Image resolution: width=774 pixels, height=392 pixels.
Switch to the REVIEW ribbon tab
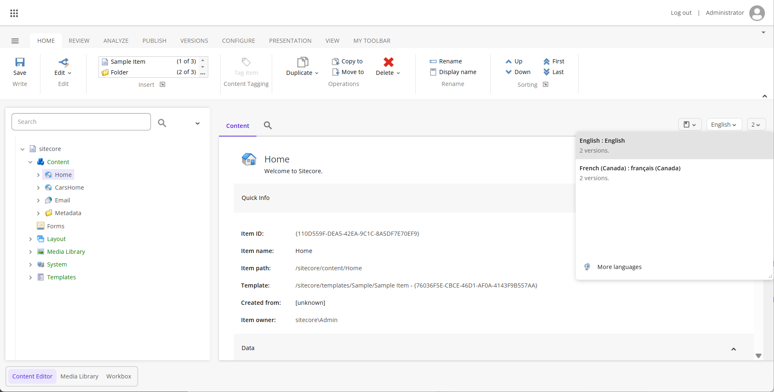tap(79, 41)
